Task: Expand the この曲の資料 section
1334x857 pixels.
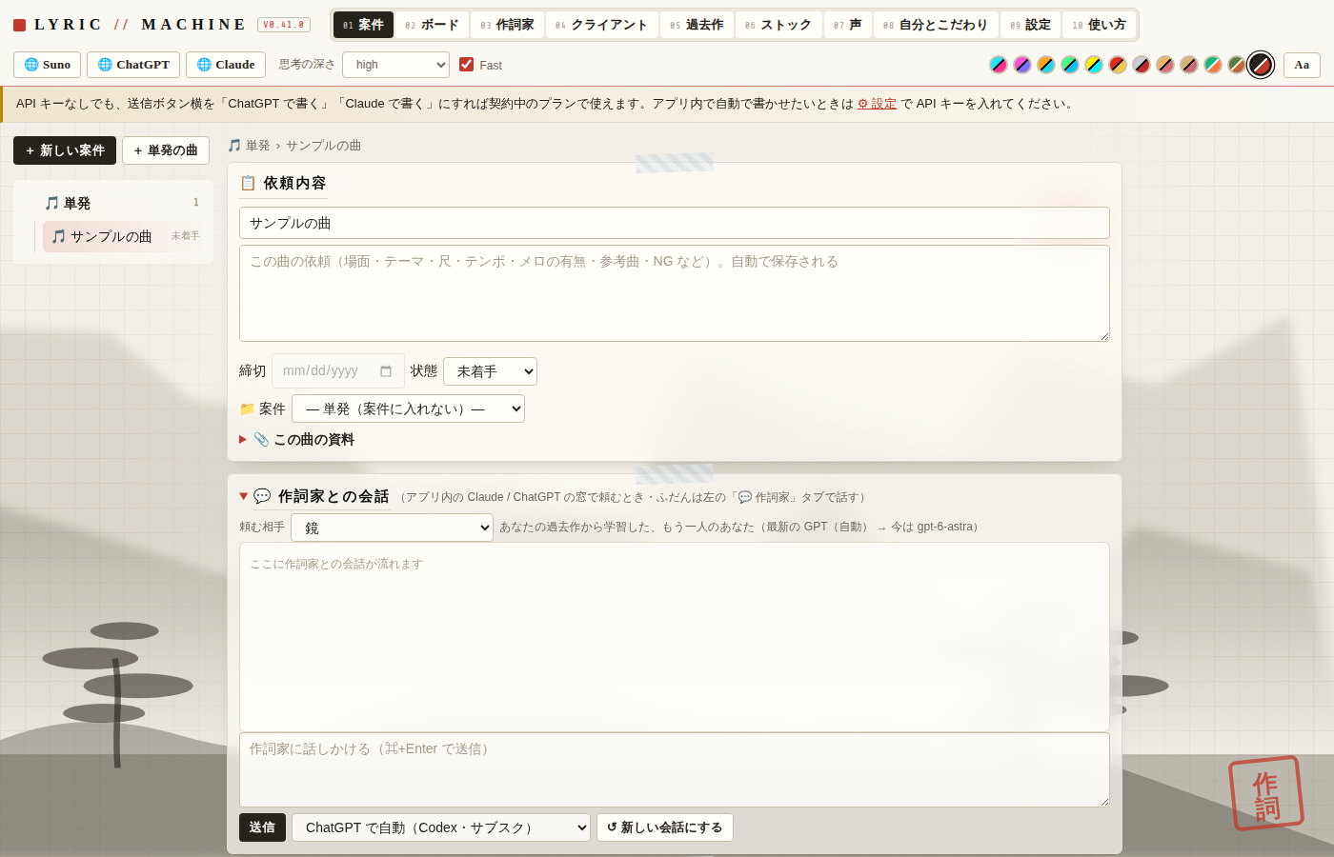Action: [296, 439]
